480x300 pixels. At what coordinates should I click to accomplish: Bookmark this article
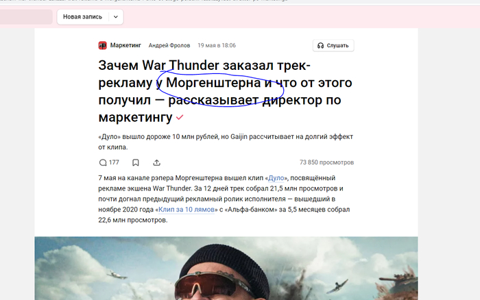[136, 162]
